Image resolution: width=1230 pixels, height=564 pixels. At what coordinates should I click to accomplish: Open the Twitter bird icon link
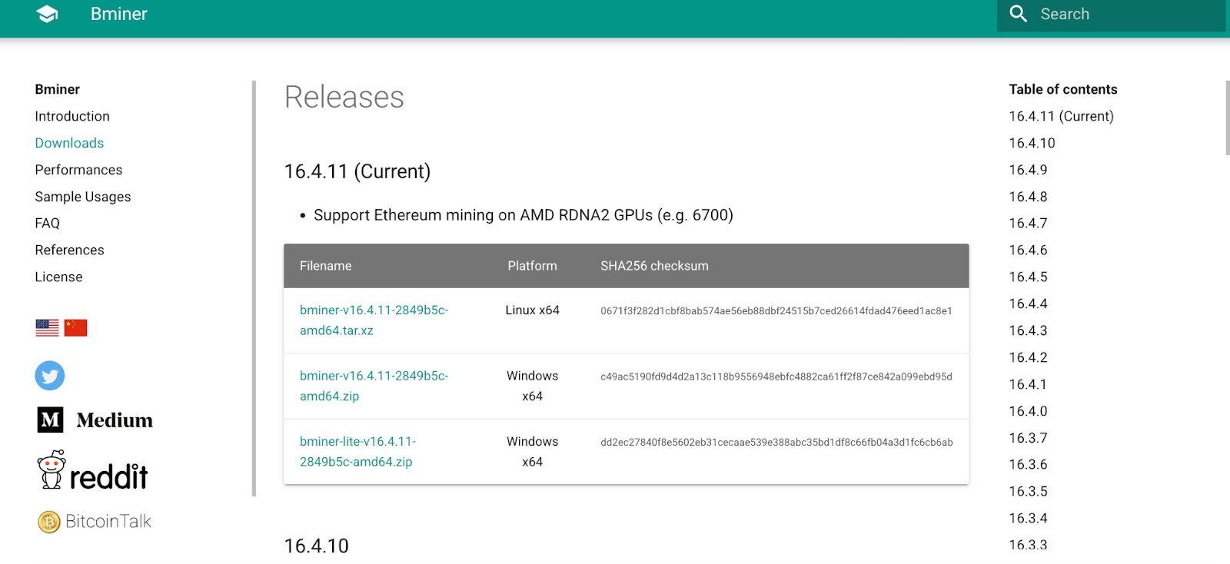pyautogui.click(x=50, y=376)
